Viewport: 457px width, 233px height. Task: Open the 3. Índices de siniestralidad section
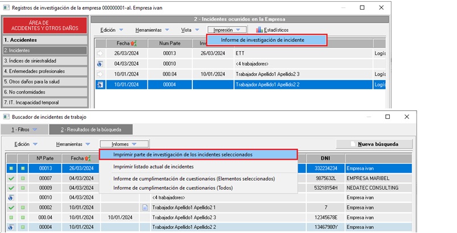coord(45,61)
